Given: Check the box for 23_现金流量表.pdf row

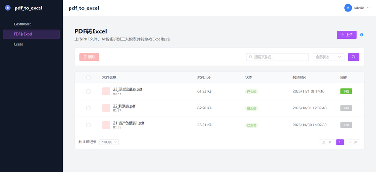Looking at the screenshot, I should click(x=88, y=91).
